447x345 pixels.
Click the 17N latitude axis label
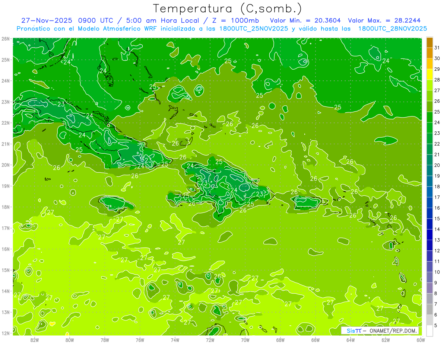point(5,228)
